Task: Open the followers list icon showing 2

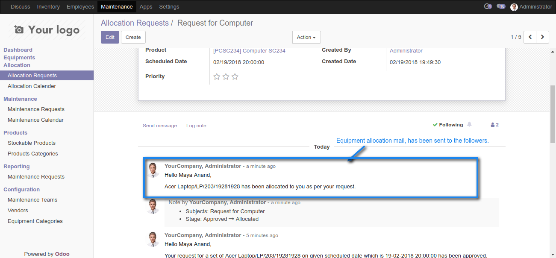Action: [494, 125]
